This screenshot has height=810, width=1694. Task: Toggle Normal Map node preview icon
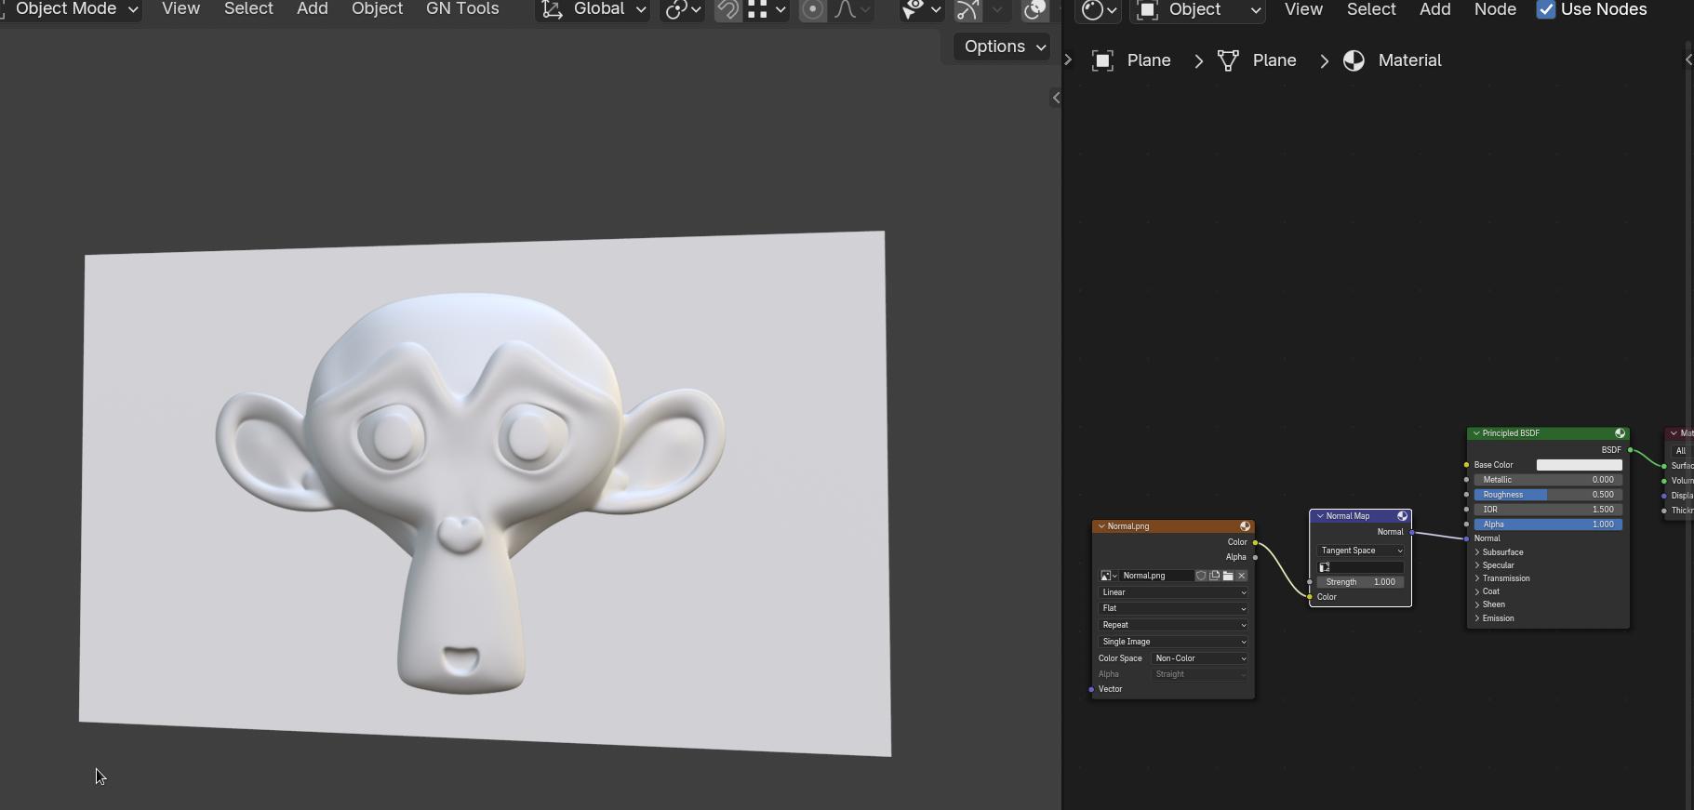click(1402, 516)
